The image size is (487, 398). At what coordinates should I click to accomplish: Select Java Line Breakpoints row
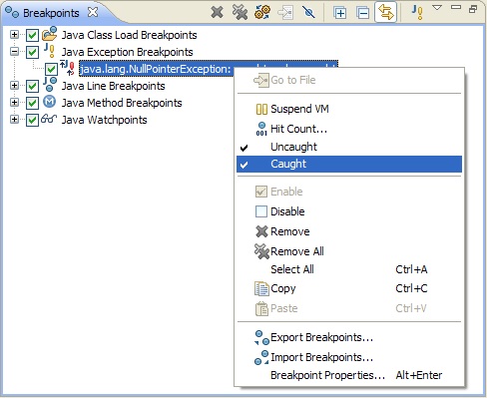coord(113,86)
